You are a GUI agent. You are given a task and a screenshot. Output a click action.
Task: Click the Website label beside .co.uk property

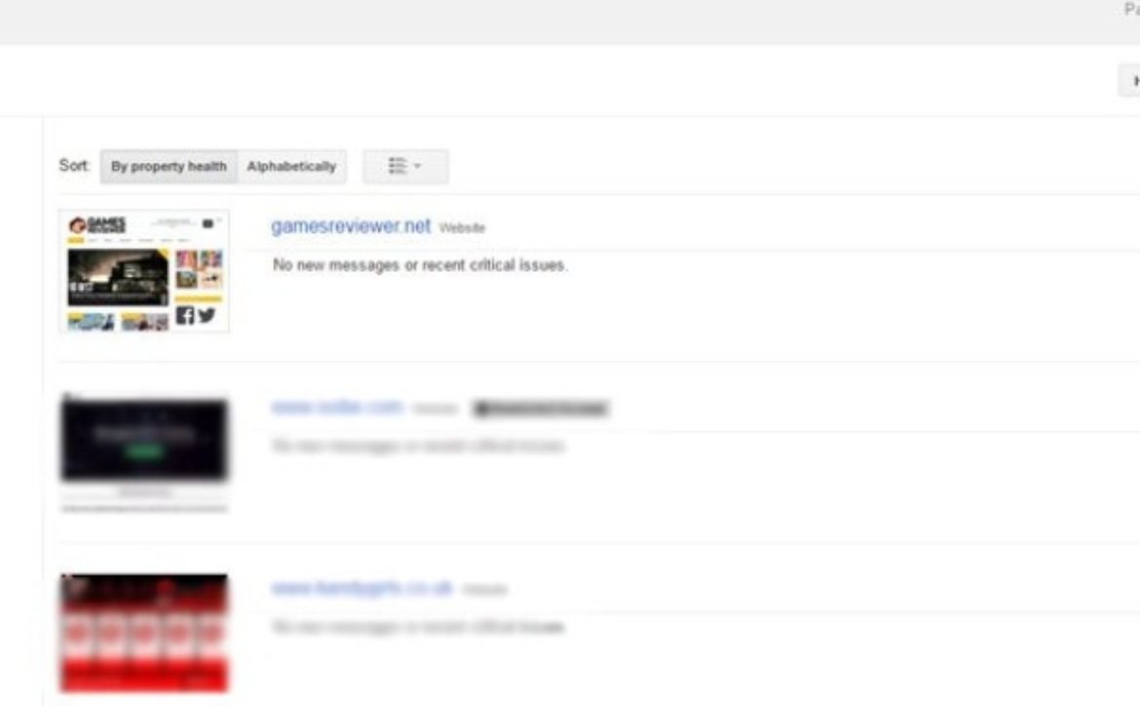(484, 590)
